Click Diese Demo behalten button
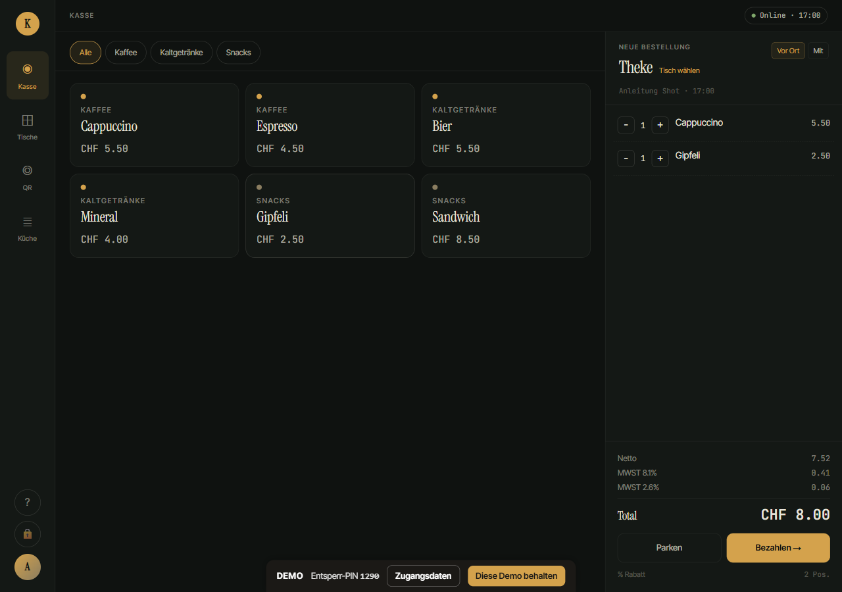Screen dimensions: 842x592 [x=516, y=576]
